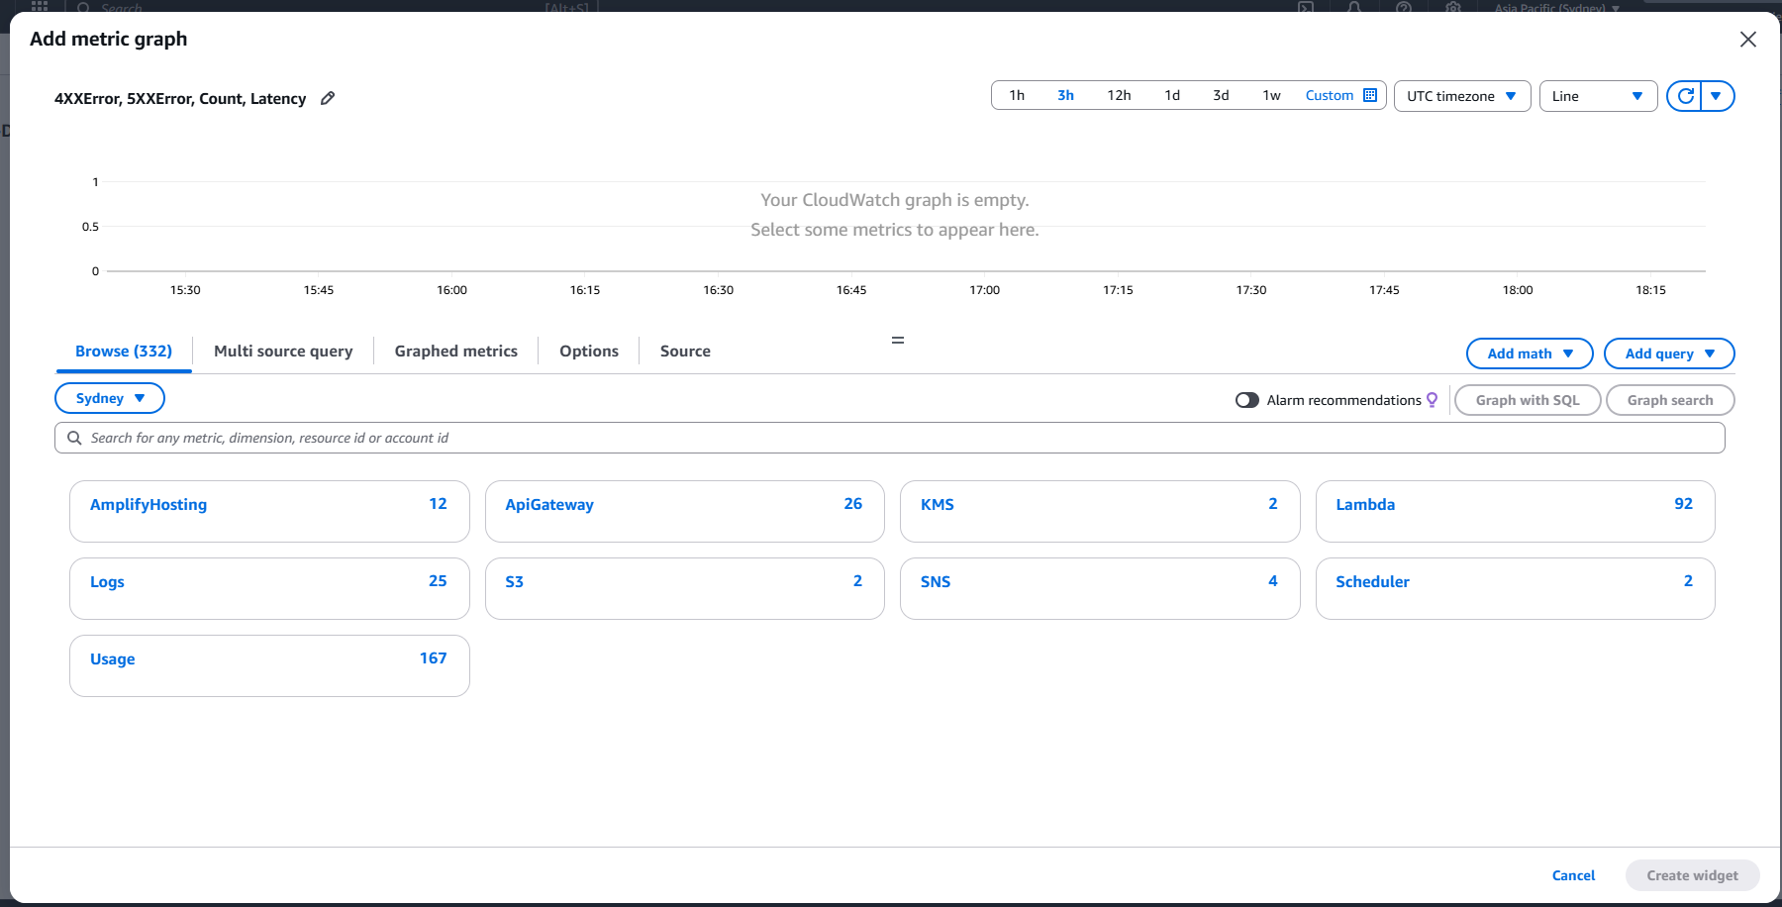Click the Create widget button

coord(1692,875)
